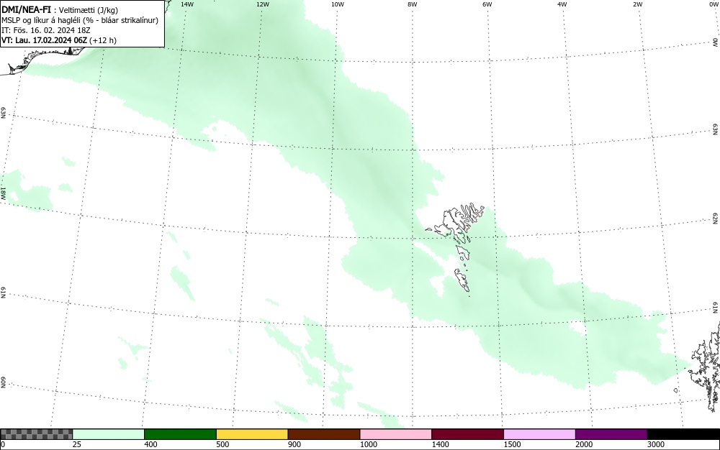Click the legend value 2000
Screen dimensions: 720x450
click(584, 444)
